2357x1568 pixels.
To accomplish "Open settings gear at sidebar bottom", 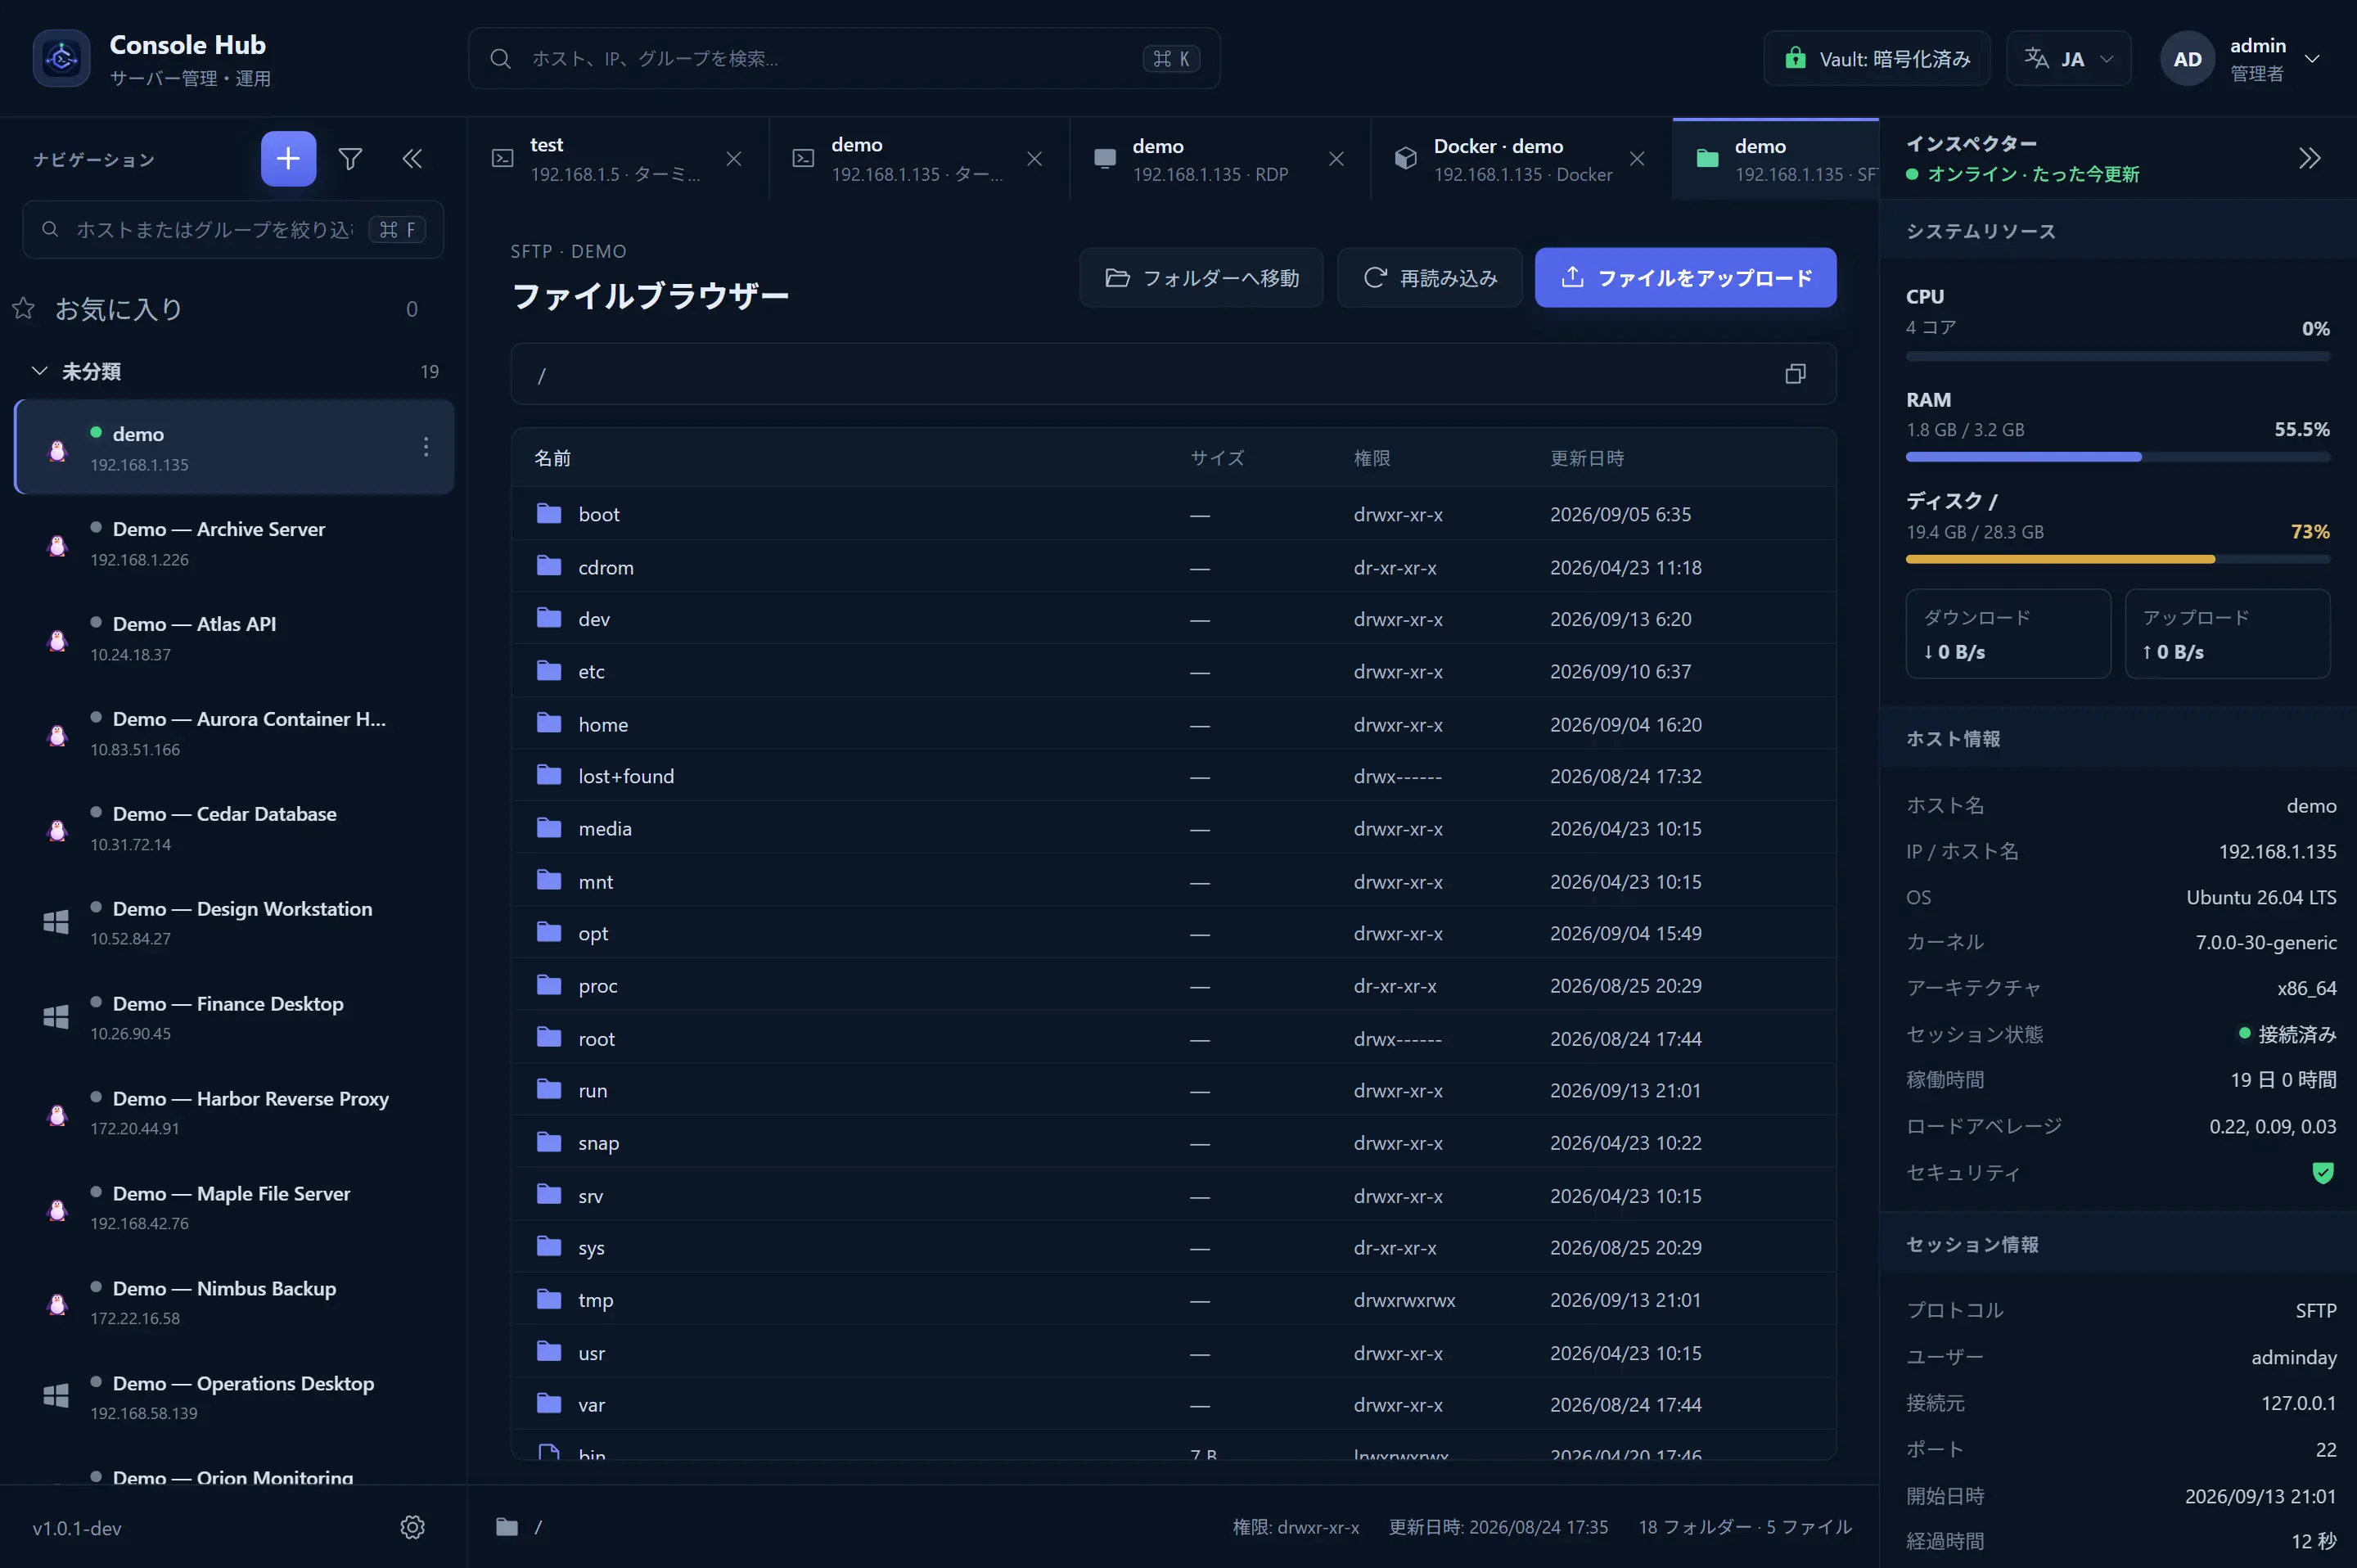I will coord(412,1527).
